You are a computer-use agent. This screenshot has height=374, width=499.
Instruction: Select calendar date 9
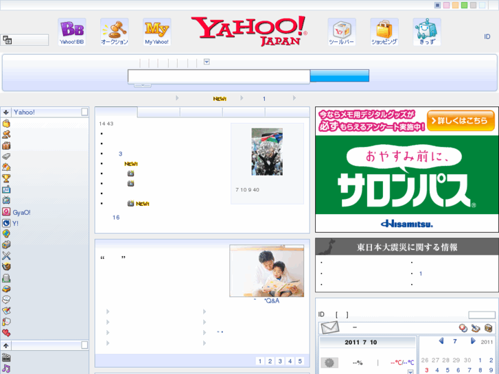pos(491,370)
